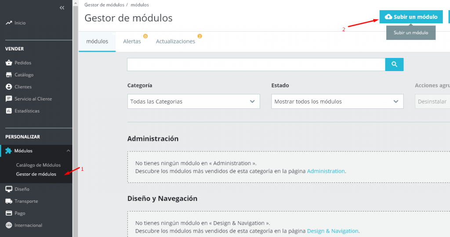Click the Gestor de módulos page title
The image size is (450, 237).
coord(128,18)
